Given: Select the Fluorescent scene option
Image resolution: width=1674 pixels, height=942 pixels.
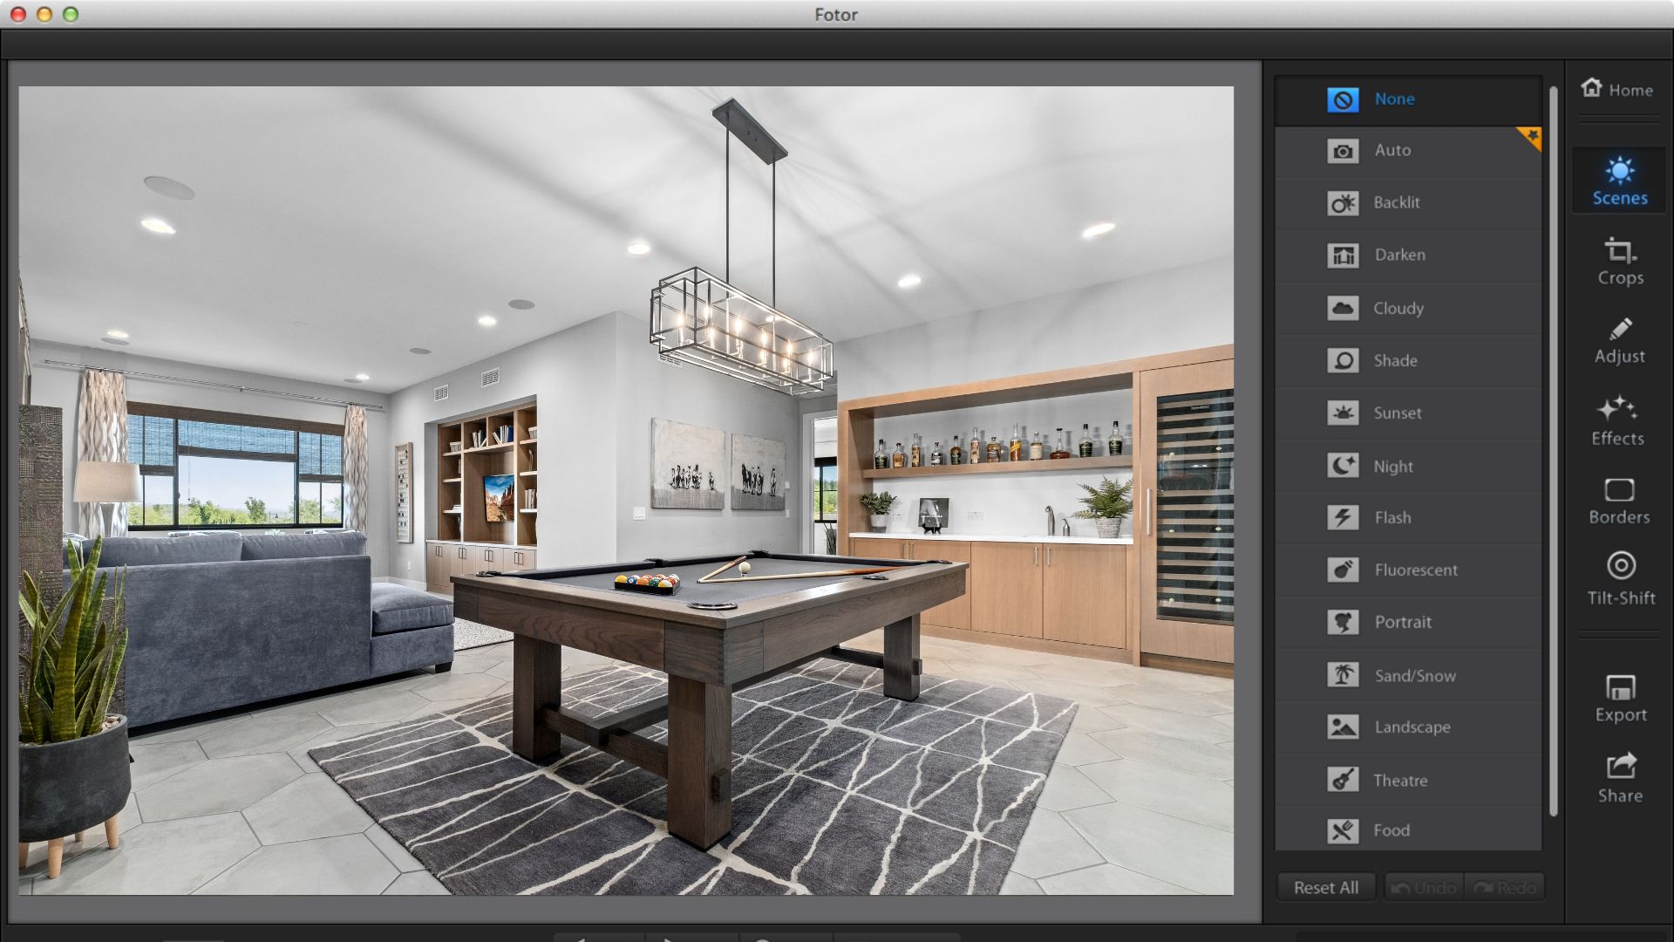Looking at the screenshot, I should (x=1415, y=570).
